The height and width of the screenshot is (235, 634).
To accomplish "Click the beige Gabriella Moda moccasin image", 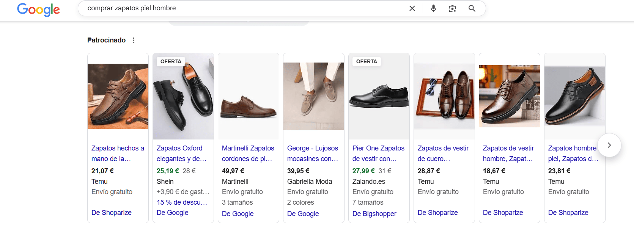I will [314, 96].
